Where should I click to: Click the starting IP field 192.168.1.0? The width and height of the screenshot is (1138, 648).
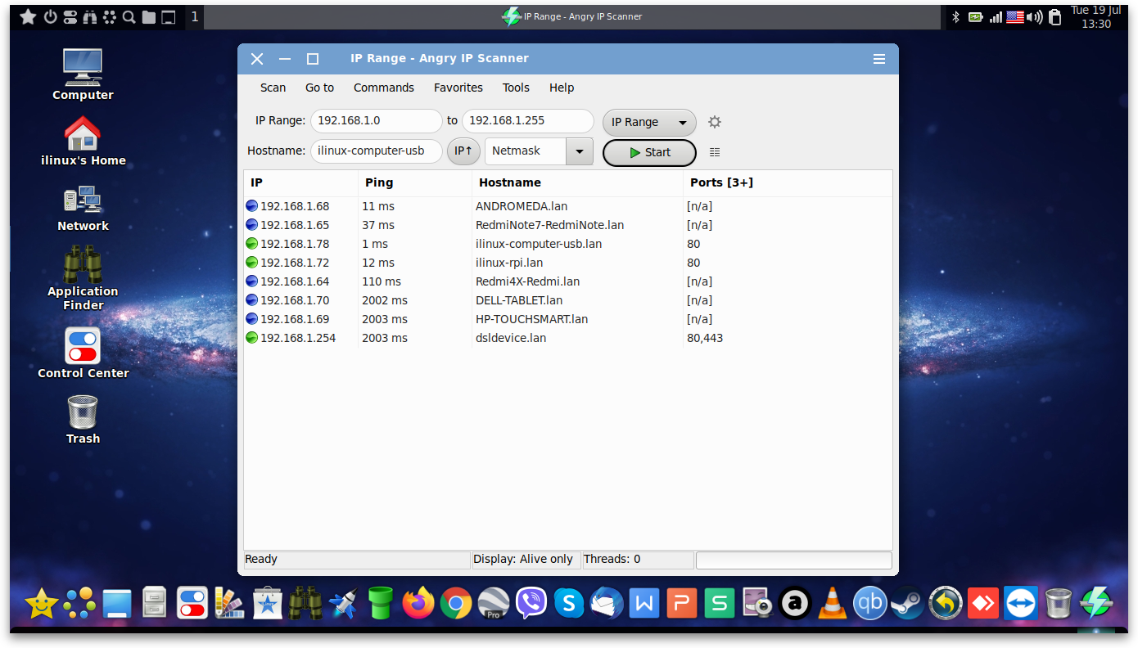pos(377,120)
